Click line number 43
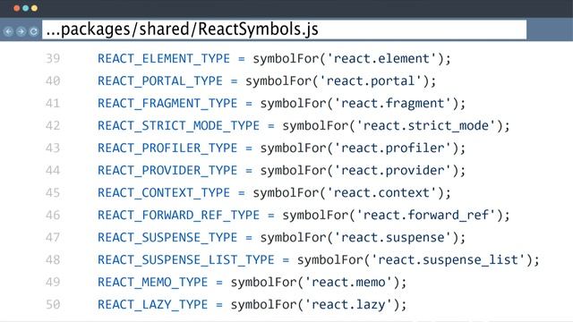Image resolution: width=573 pixels, height=322 pixels. (53, 148)
